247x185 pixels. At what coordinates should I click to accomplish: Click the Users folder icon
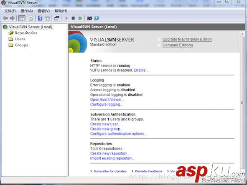(11, 39)
